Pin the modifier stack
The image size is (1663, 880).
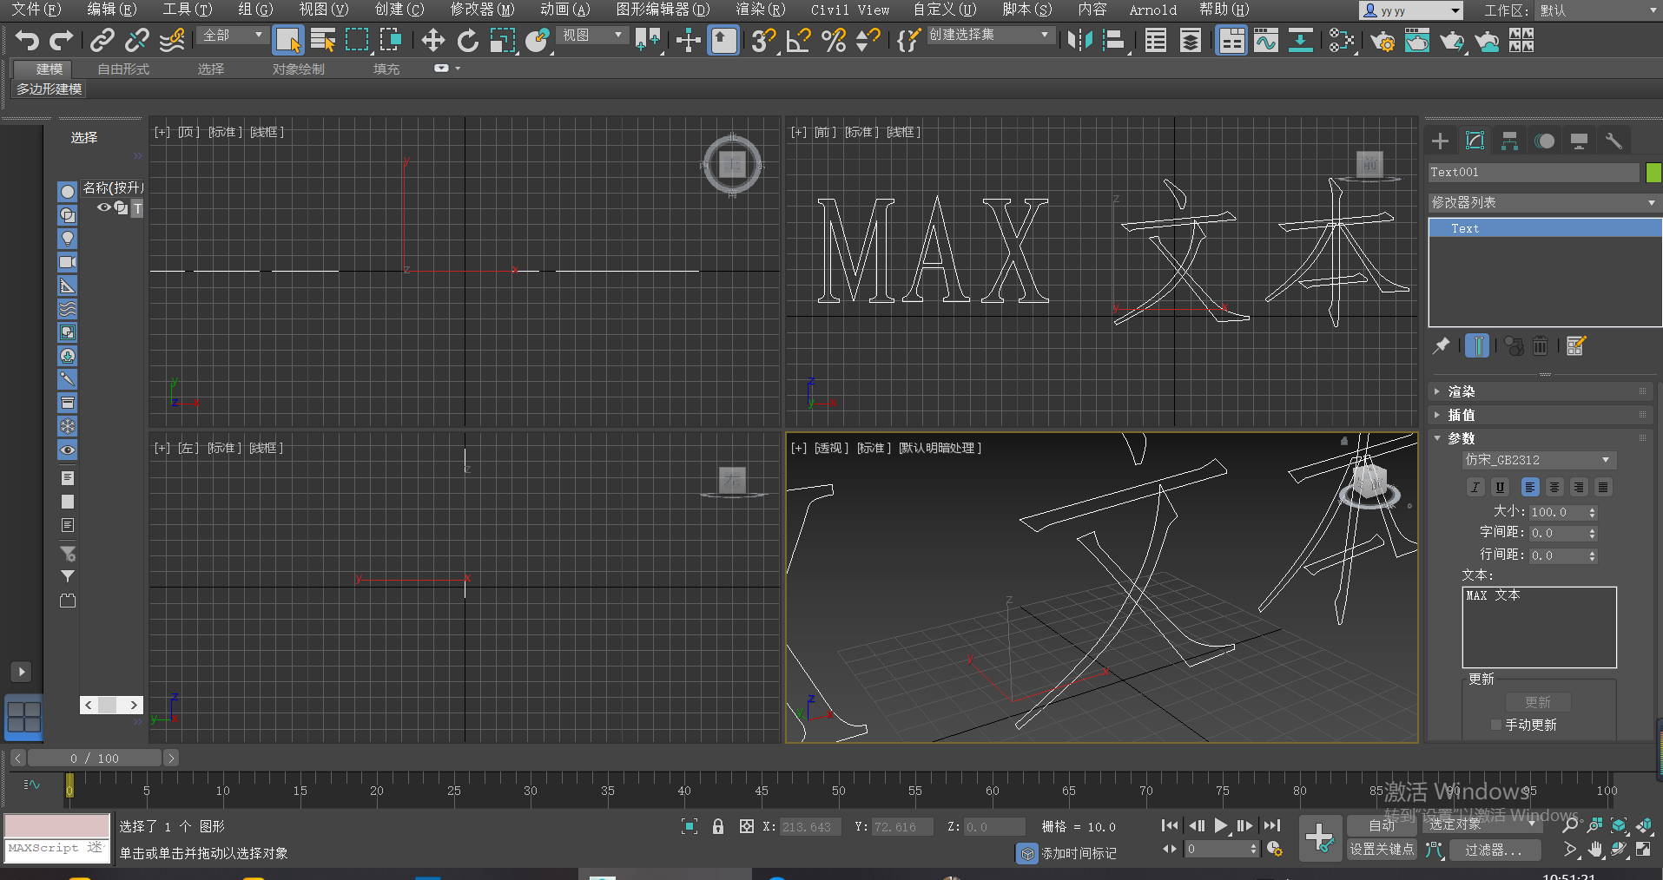(1441, 345)
